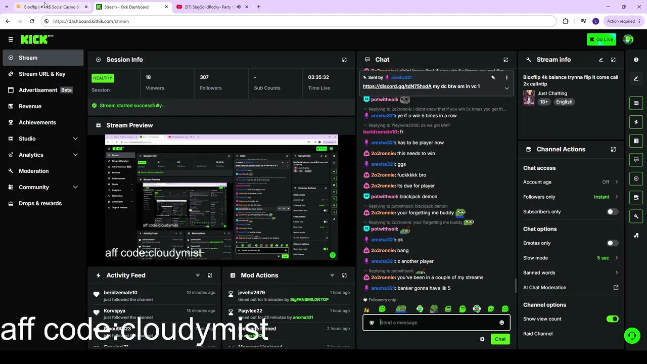Open the discord.gg invite link

[x=397, y=86]
